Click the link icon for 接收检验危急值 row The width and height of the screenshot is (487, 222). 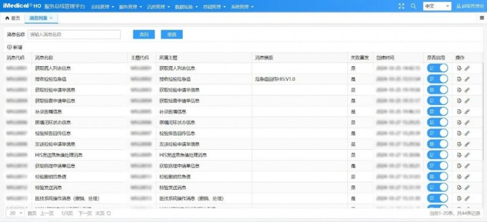pyautogui.click(x=467, y=79)
